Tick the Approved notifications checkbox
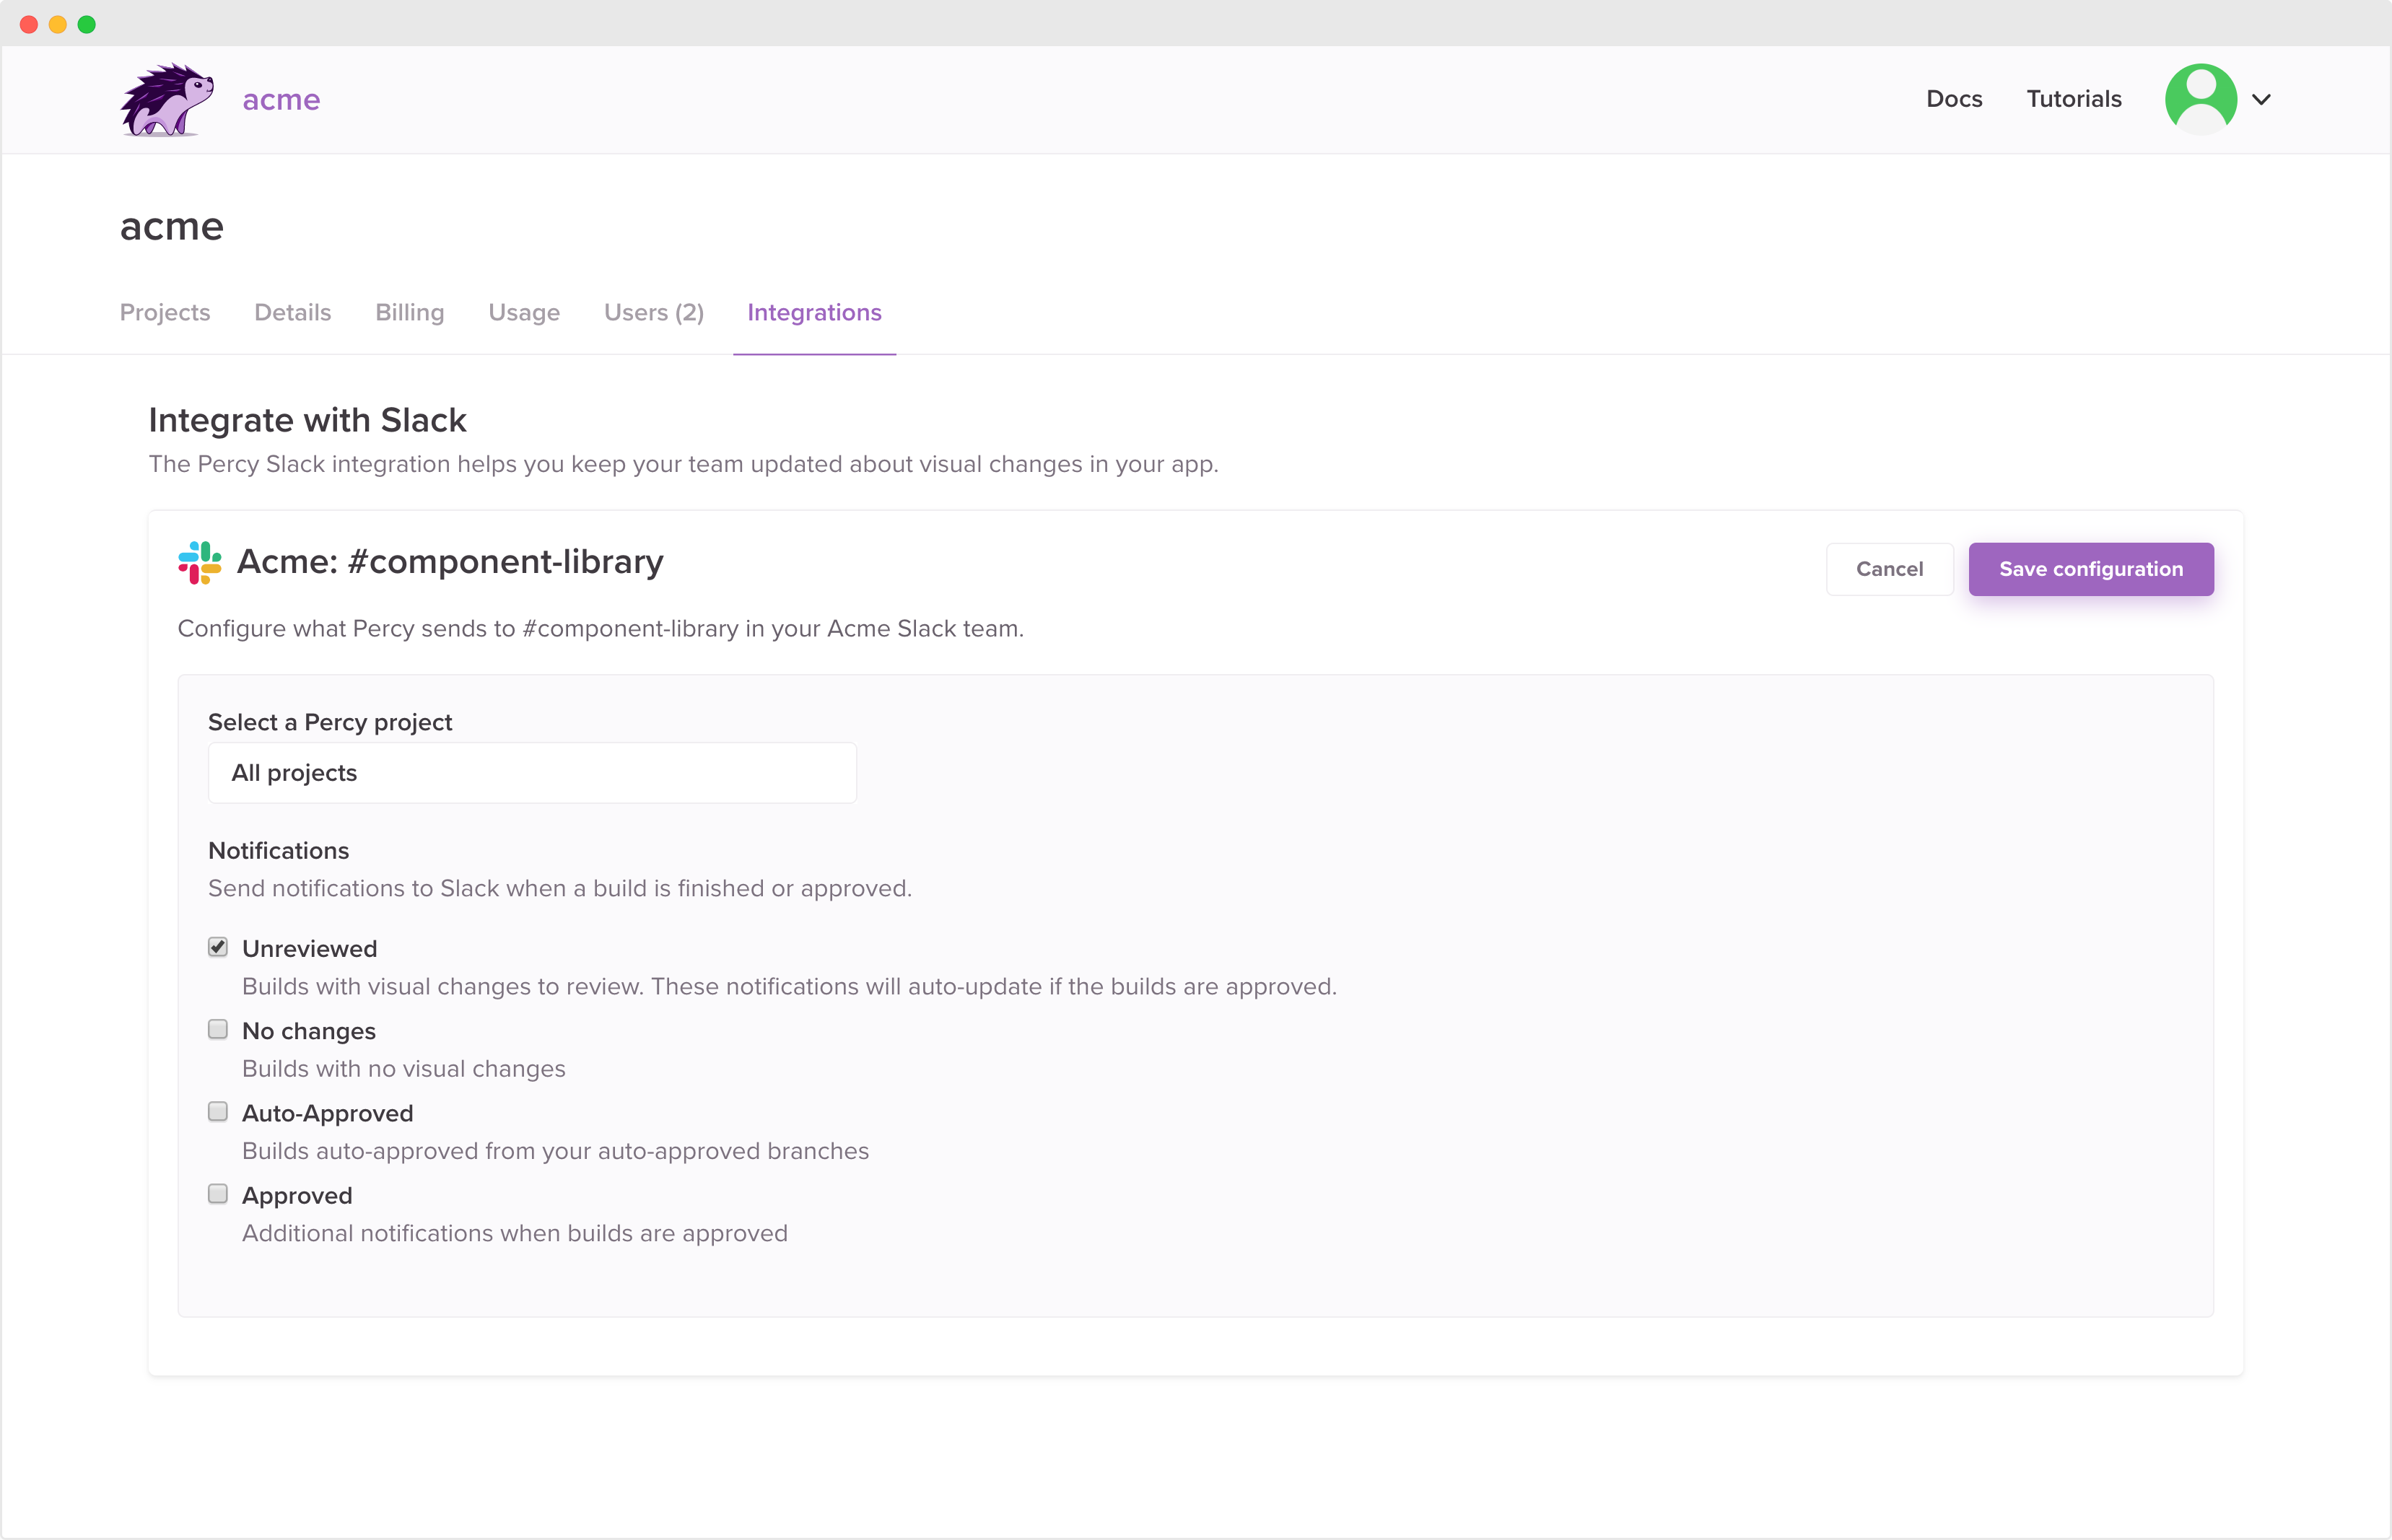 coord(218,1194)
